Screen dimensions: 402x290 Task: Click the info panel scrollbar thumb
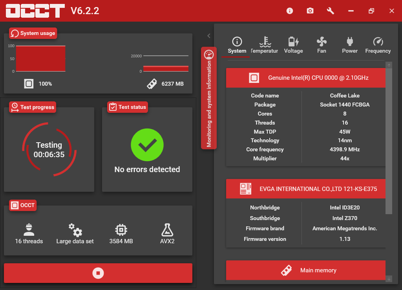point(389,141)
